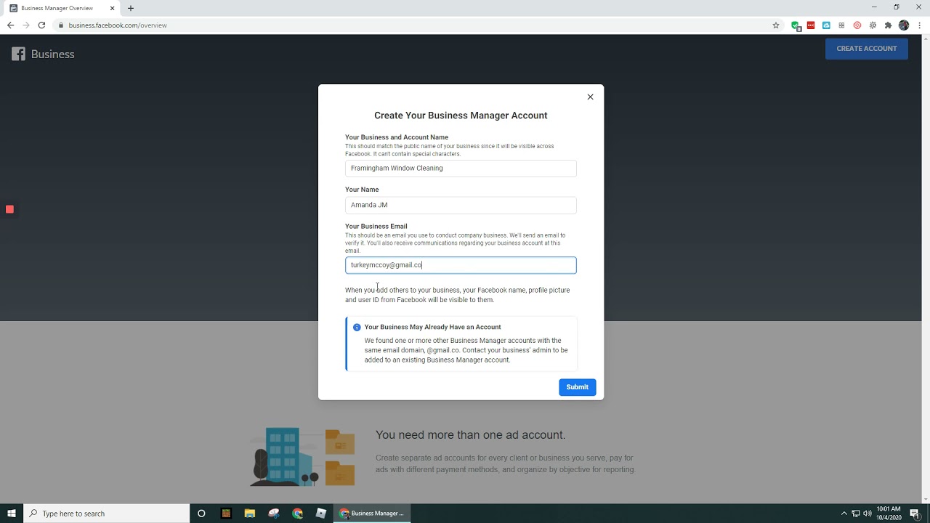Open the red password manager extension

tap(811, 25)
